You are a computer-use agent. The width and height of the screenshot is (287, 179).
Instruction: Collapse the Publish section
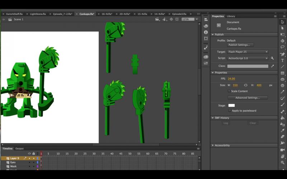pos(213,34)
